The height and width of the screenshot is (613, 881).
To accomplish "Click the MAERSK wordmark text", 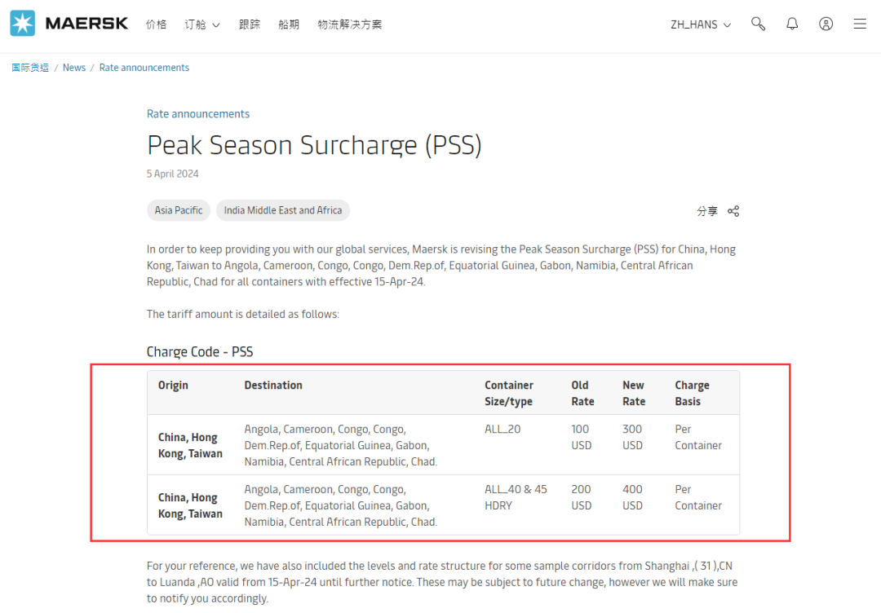I will coord(86,24).
